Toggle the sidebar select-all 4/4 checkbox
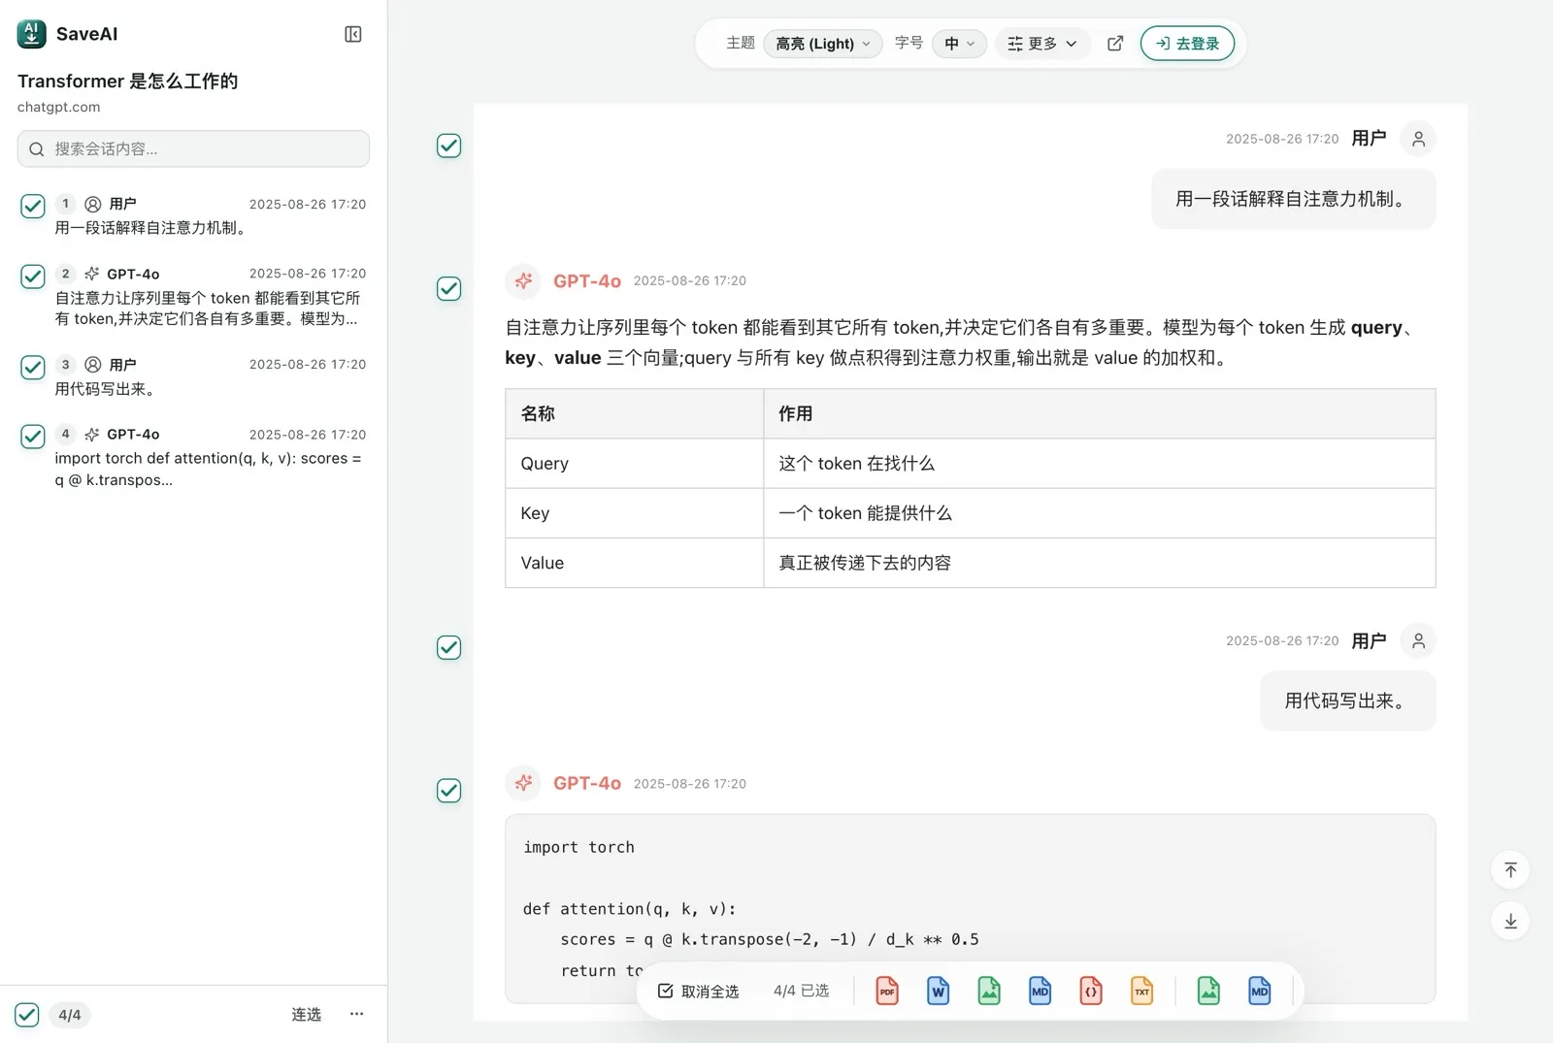 [27, 1015]
